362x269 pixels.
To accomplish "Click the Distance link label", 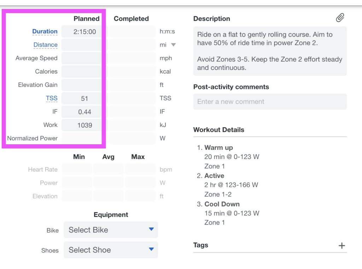I will coord(45,45).
